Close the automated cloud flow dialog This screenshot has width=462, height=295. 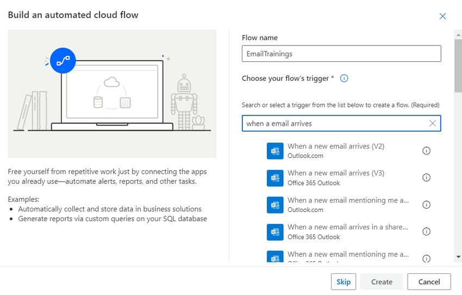pyautogui.click(x=442, y=16)
